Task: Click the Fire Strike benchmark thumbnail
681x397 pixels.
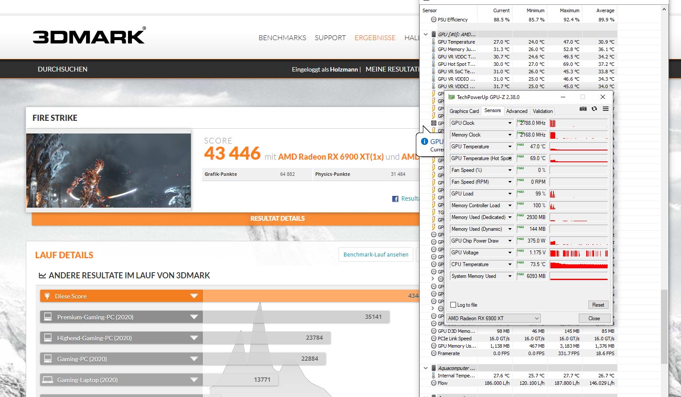Action: pos(109,171)
